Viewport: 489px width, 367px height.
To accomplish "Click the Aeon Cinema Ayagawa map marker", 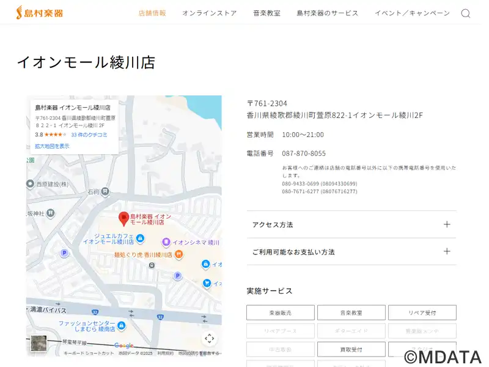I will click(166, 242).
